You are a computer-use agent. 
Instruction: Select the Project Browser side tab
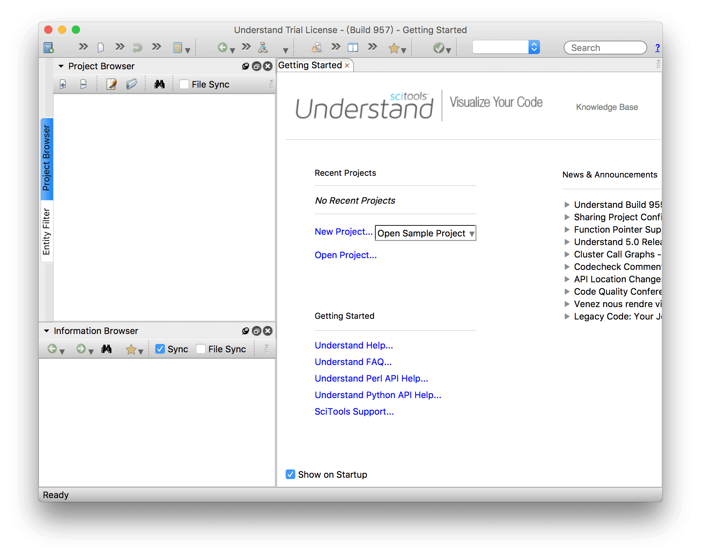47,159
